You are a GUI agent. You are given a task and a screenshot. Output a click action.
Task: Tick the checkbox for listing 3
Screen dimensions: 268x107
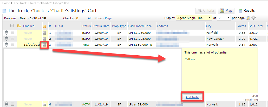[x=12, y=44]
